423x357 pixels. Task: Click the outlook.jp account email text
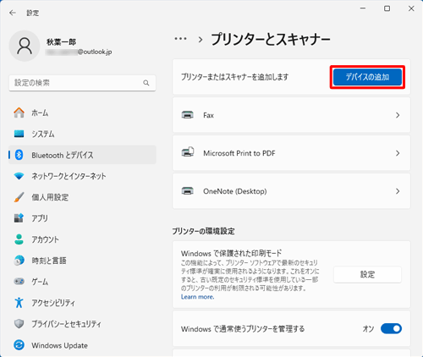[x=79, y=52]
